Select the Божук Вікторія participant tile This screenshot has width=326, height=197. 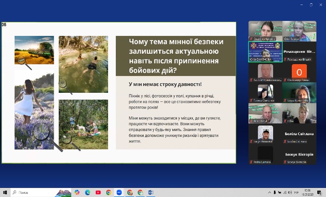point(299,155)
